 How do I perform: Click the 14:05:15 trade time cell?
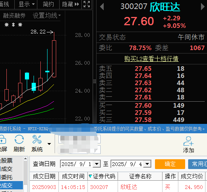tap(73, 187)
